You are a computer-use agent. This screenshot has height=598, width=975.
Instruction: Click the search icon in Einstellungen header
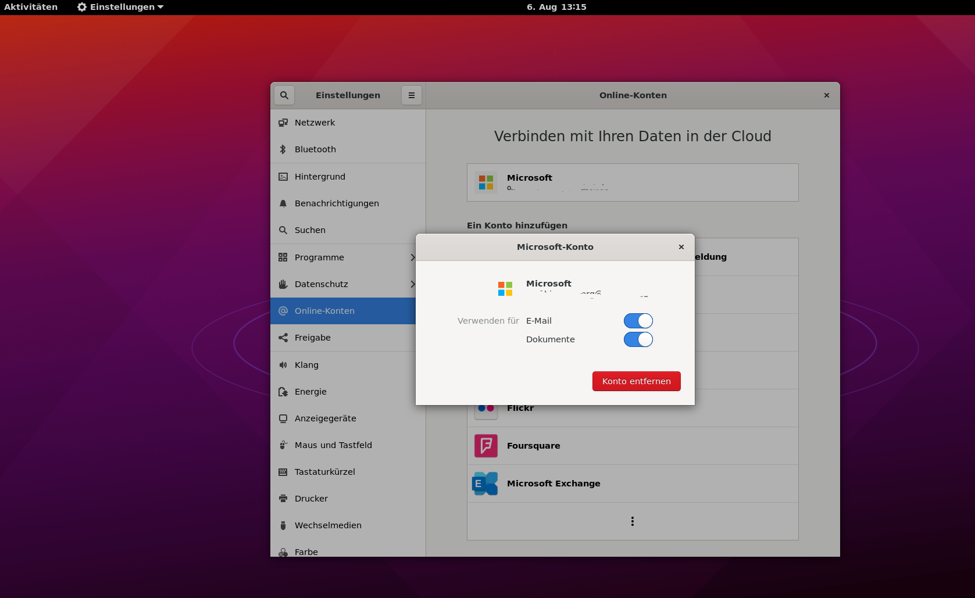point(284,95)
